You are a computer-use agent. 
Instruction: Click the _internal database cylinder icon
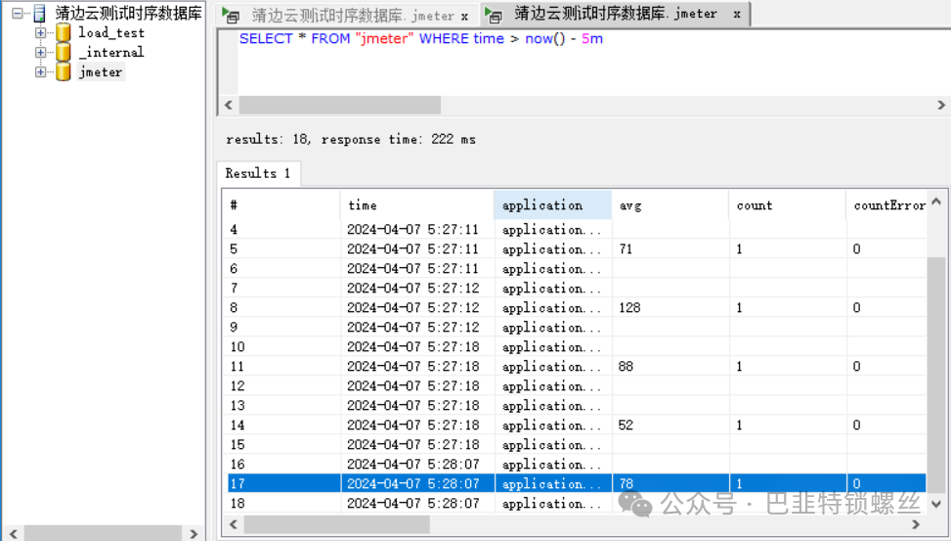coord(64,52)
